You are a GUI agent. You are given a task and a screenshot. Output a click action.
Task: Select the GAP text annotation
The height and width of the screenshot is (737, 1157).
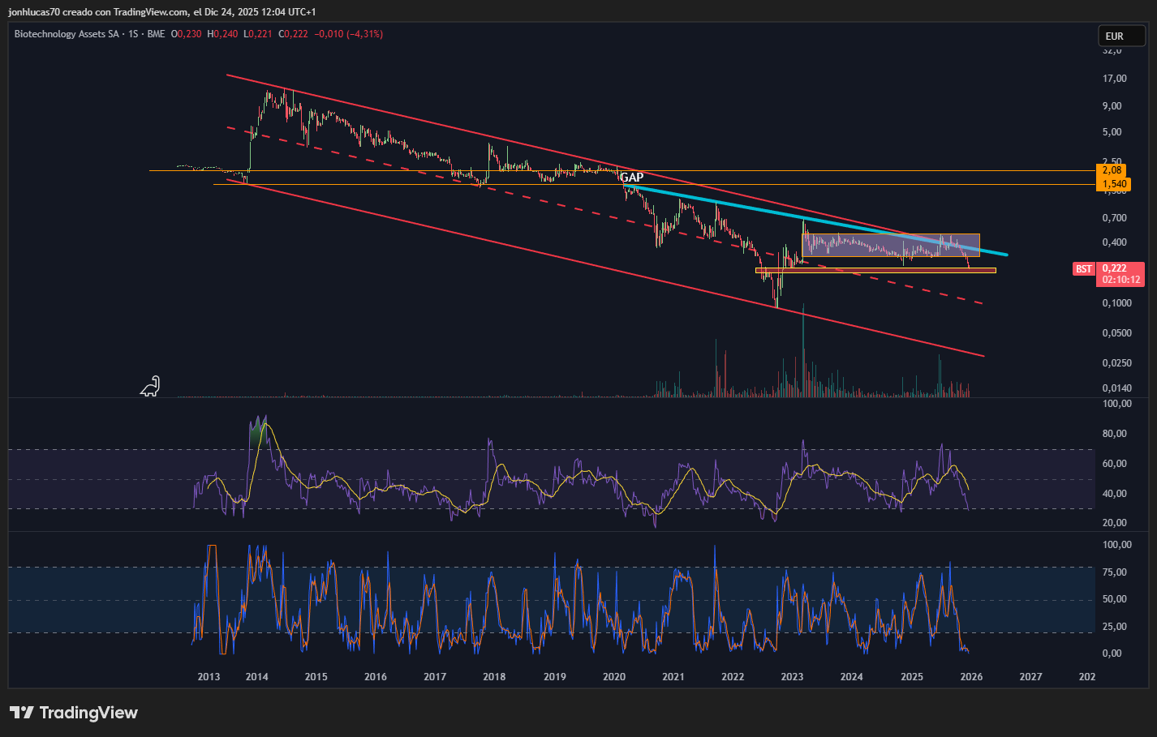pos(631,178)
